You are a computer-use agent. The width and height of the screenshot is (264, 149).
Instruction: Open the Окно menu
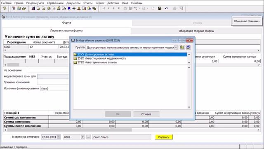[125, 3]
